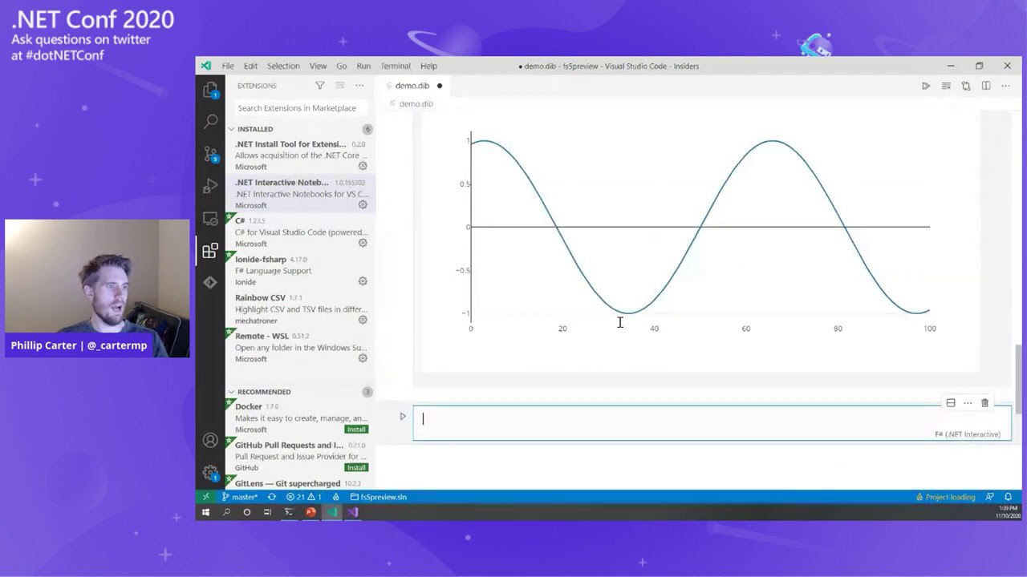
Task: Open the Remote Explorer view
Action: coord(210,218)
